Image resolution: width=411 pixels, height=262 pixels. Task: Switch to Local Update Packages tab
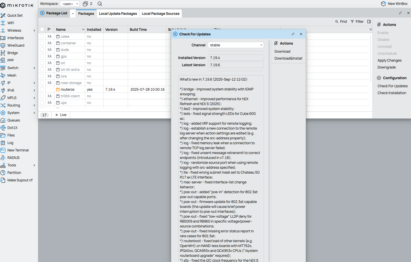pyautogui.click(x=118, y=14)
